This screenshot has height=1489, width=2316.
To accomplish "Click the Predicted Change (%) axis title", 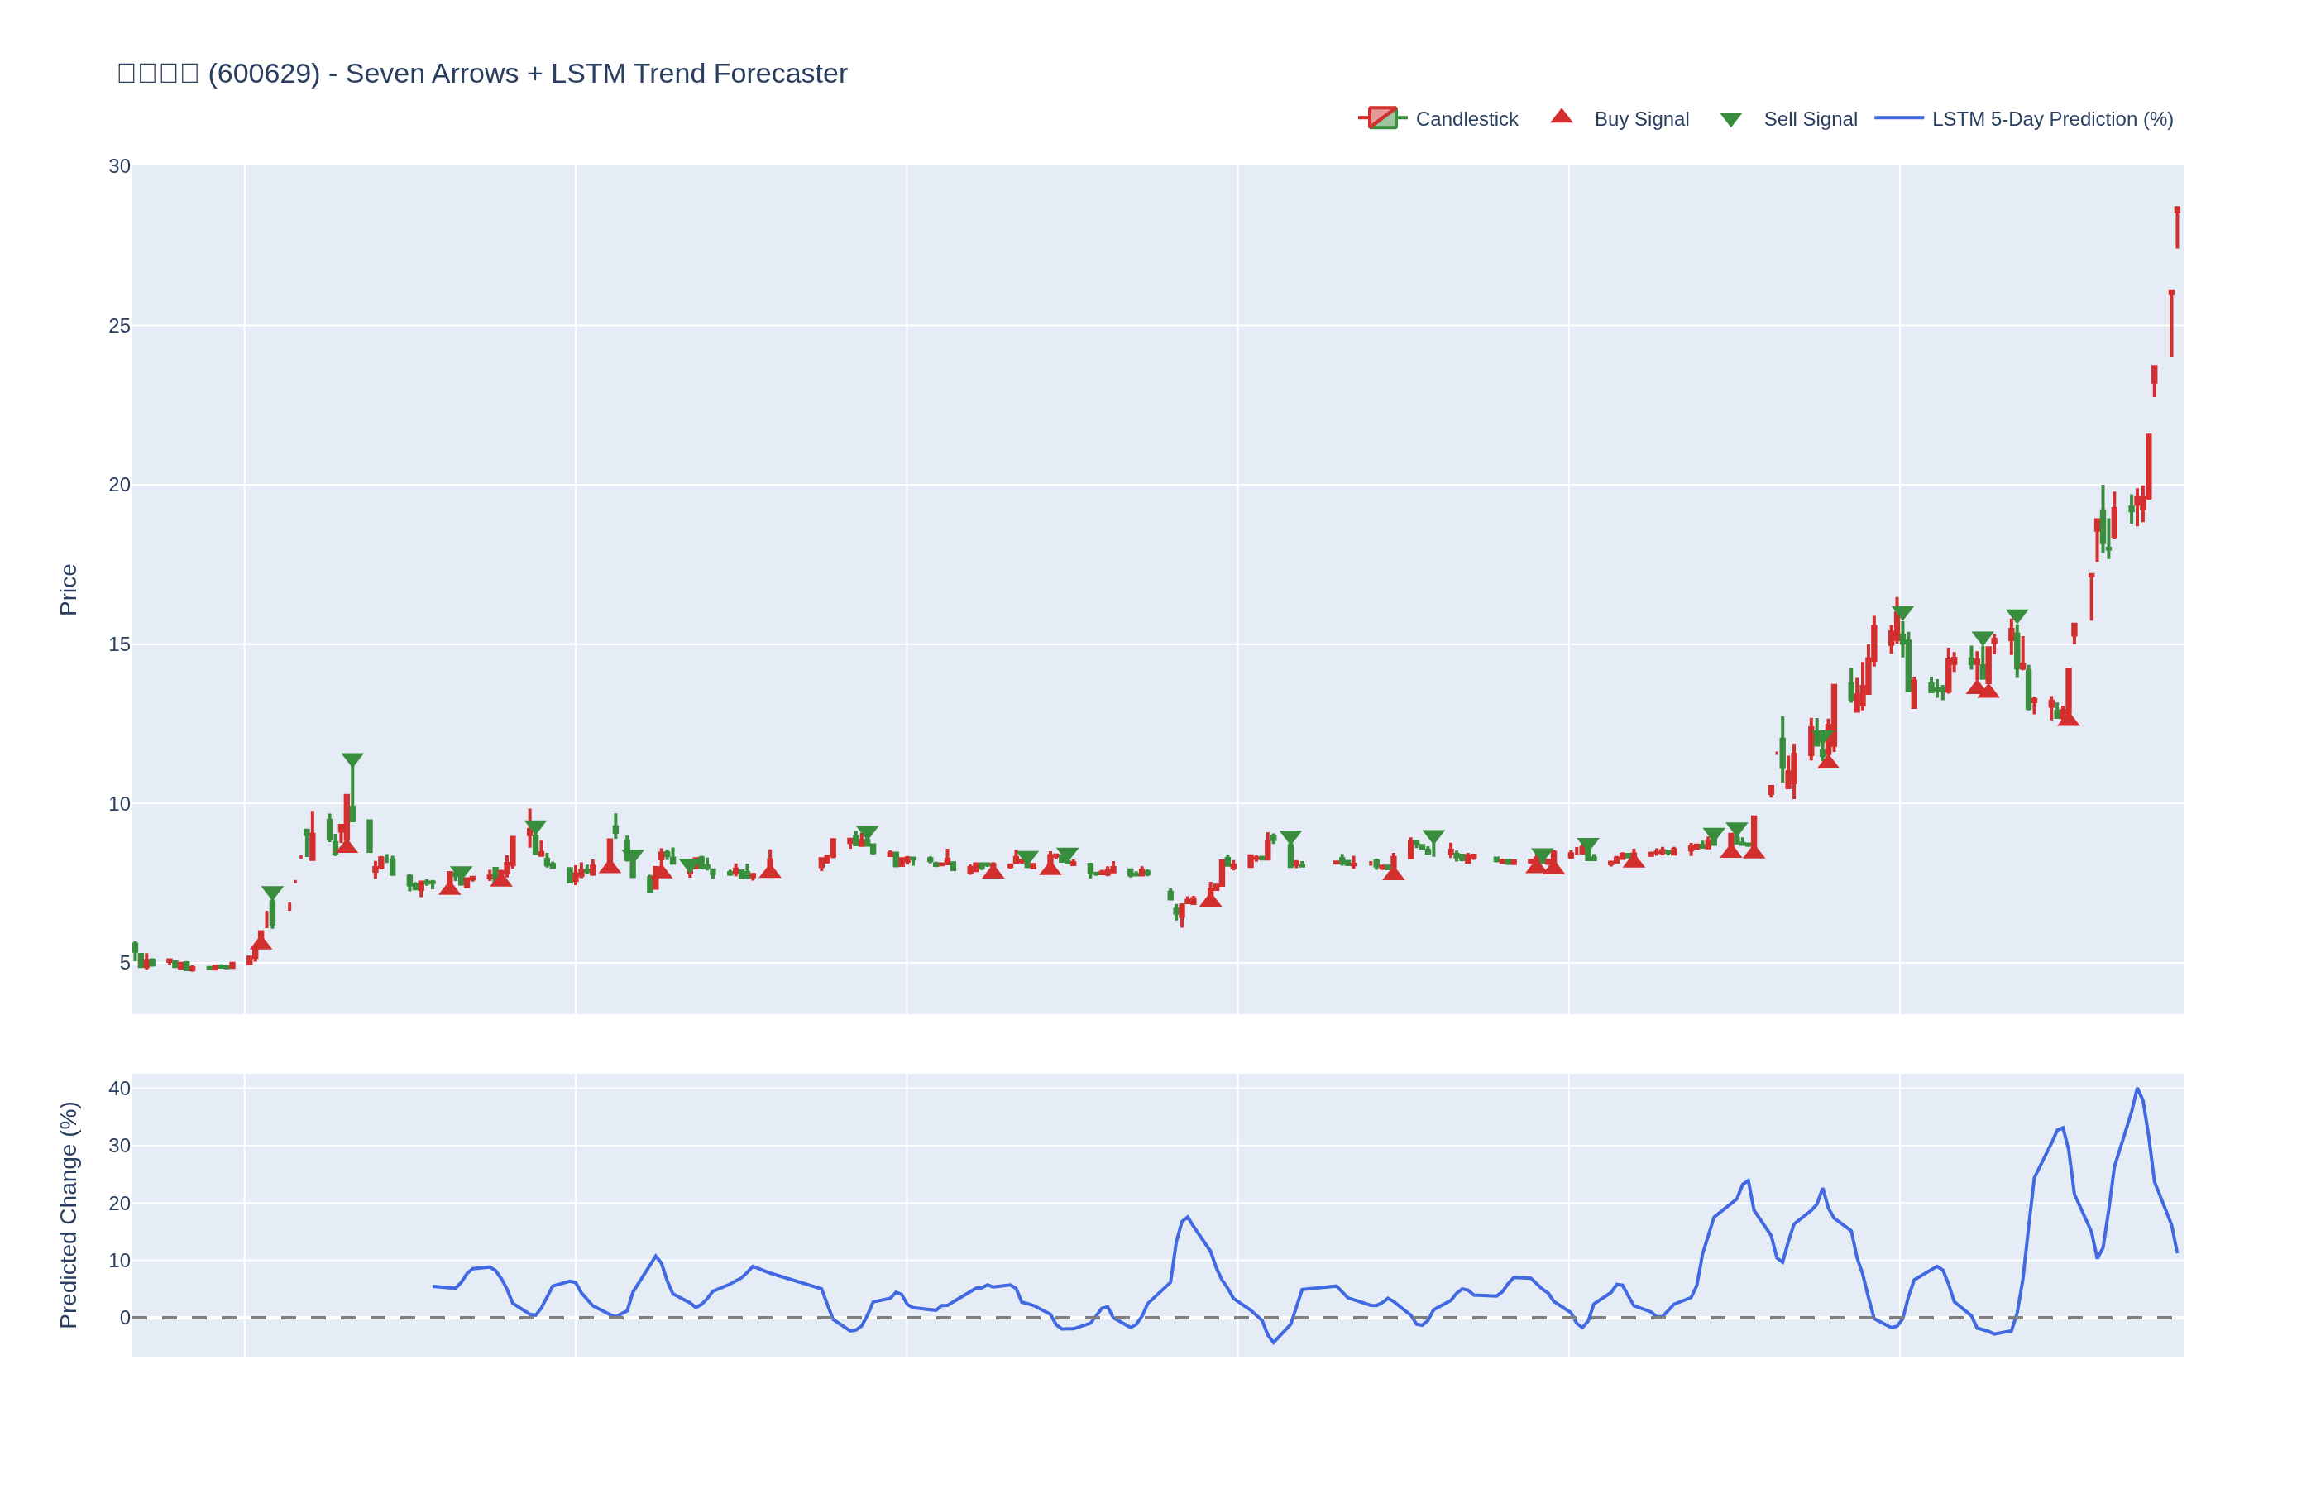I will [x=68, y=1214].
